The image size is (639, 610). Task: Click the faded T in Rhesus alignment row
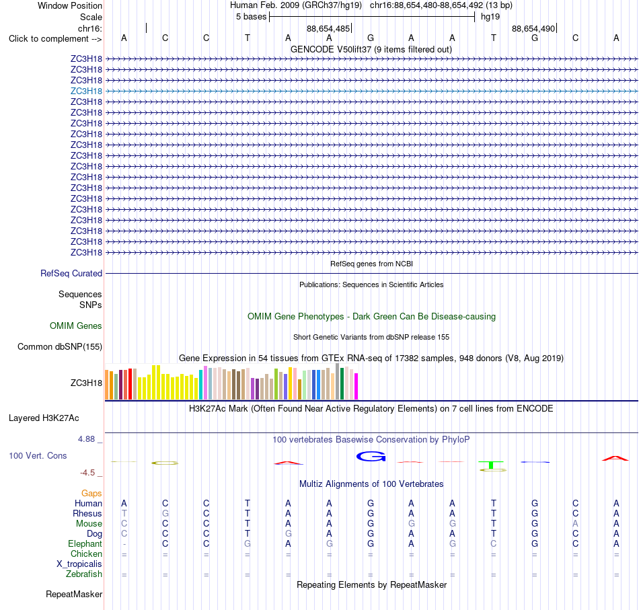tap(124, 513)
